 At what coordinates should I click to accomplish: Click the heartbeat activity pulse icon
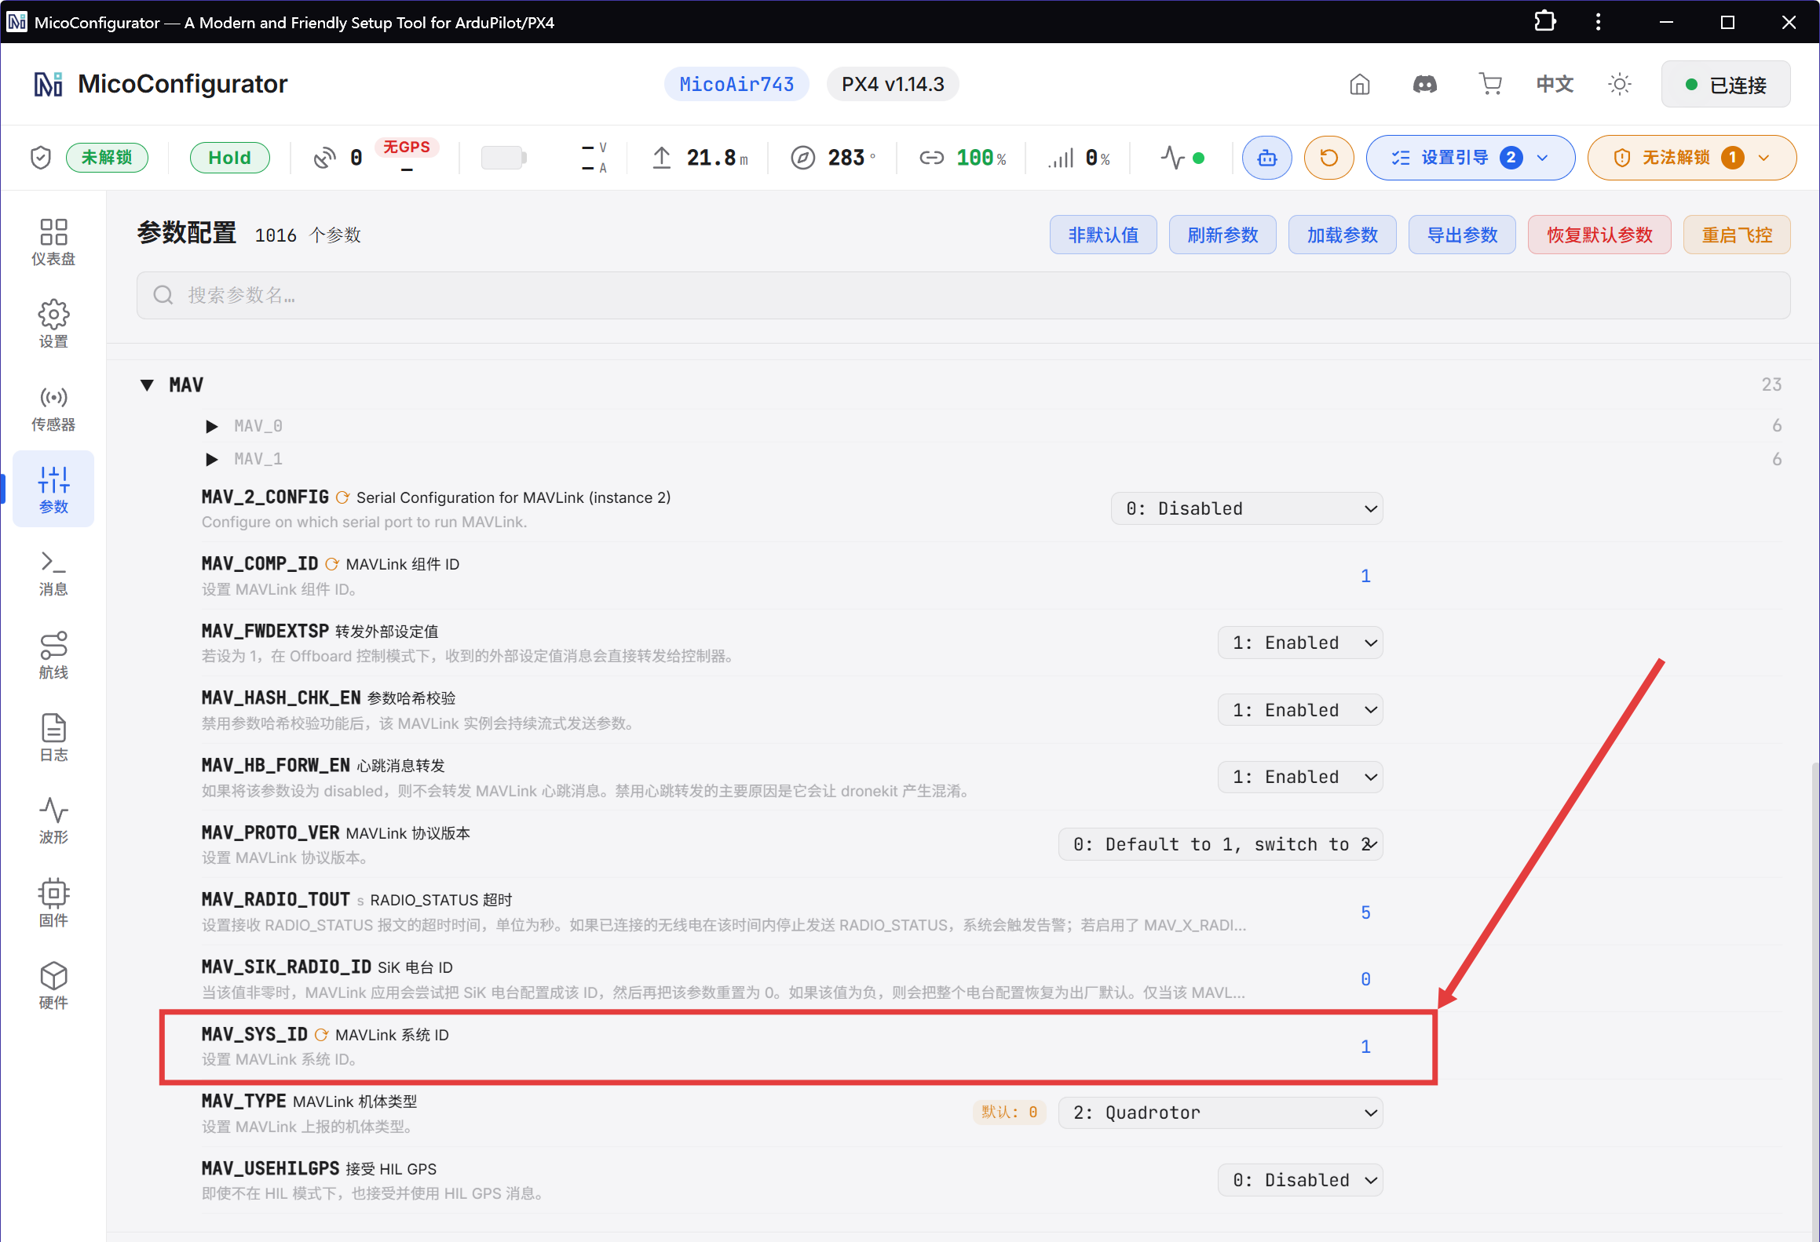pos(1173,158)
